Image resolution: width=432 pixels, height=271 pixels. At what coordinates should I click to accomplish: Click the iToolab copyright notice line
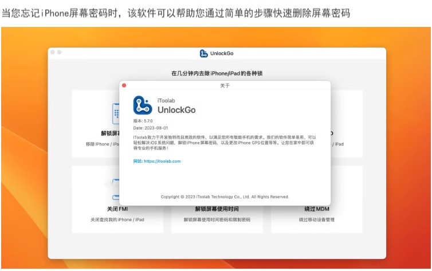pyautogui.click(x=225, y=197)
